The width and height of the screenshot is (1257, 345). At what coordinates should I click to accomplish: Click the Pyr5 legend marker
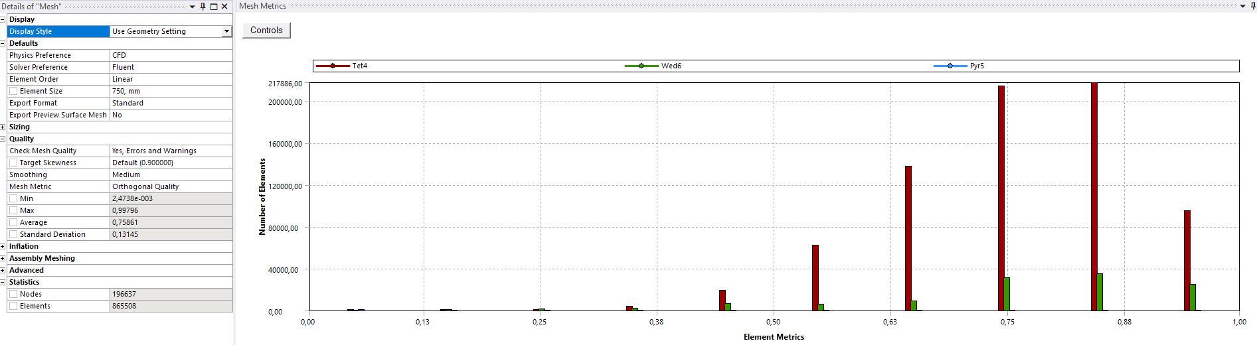click(950, 66)
